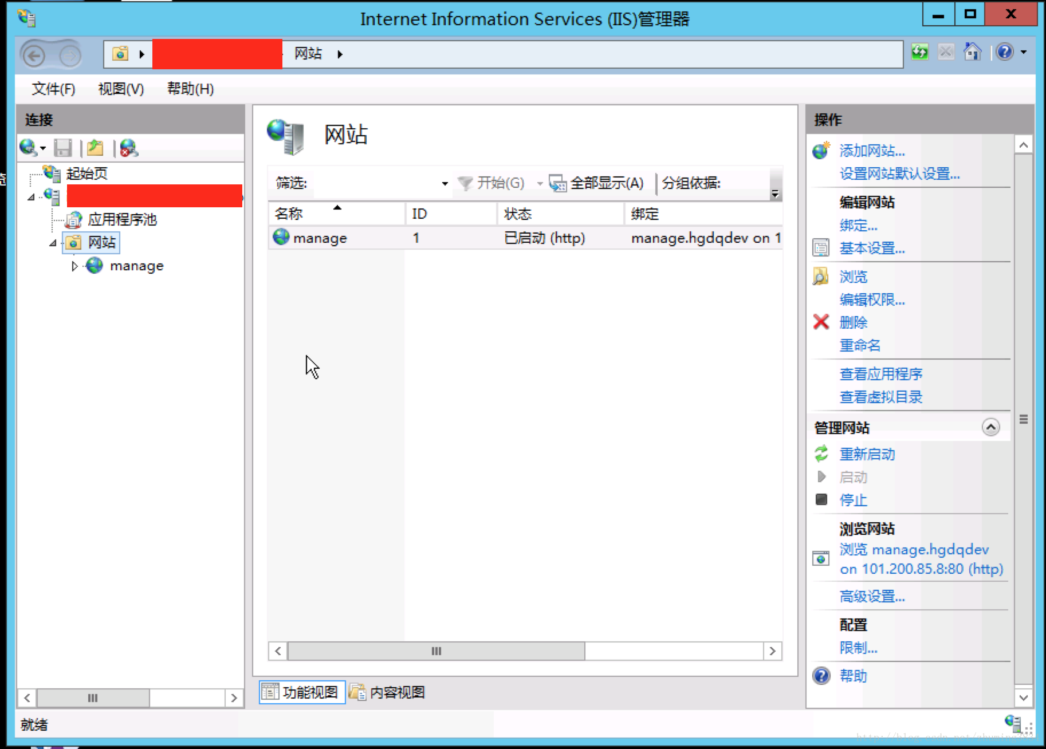The image size is (1046, 749).
Task: Open the help question-mark icon at top
Action: 1005,52
